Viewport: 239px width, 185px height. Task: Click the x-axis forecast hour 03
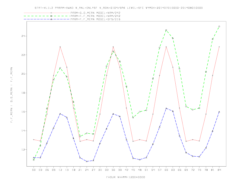[x=40, y=170]
